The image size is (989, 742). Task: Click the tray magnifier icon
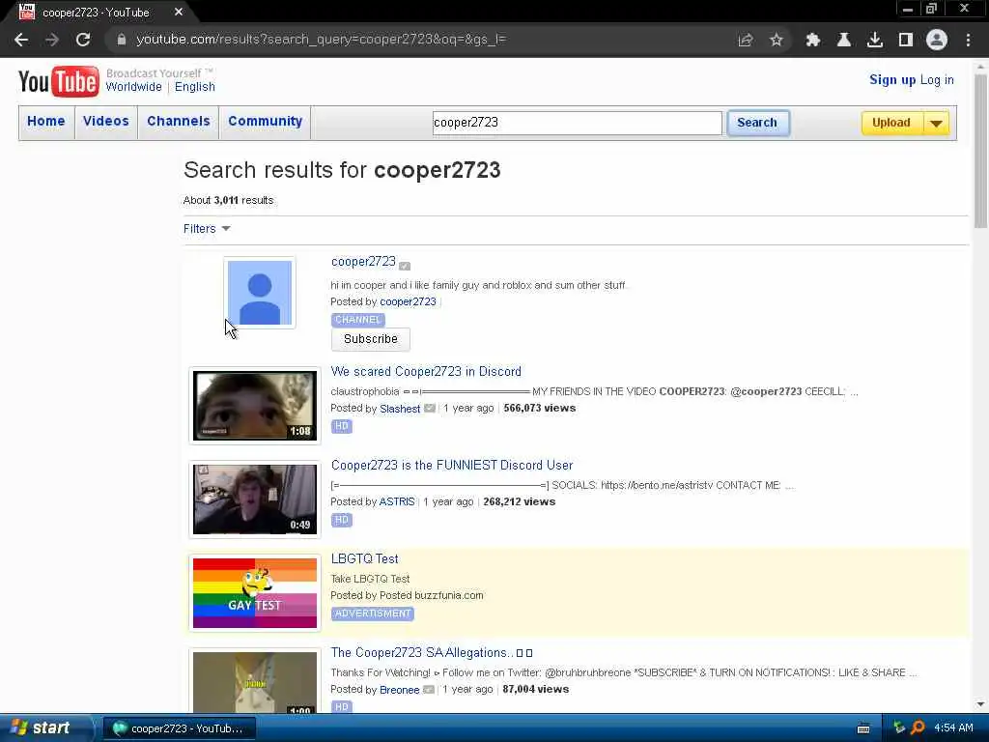[x=918, y=728]
